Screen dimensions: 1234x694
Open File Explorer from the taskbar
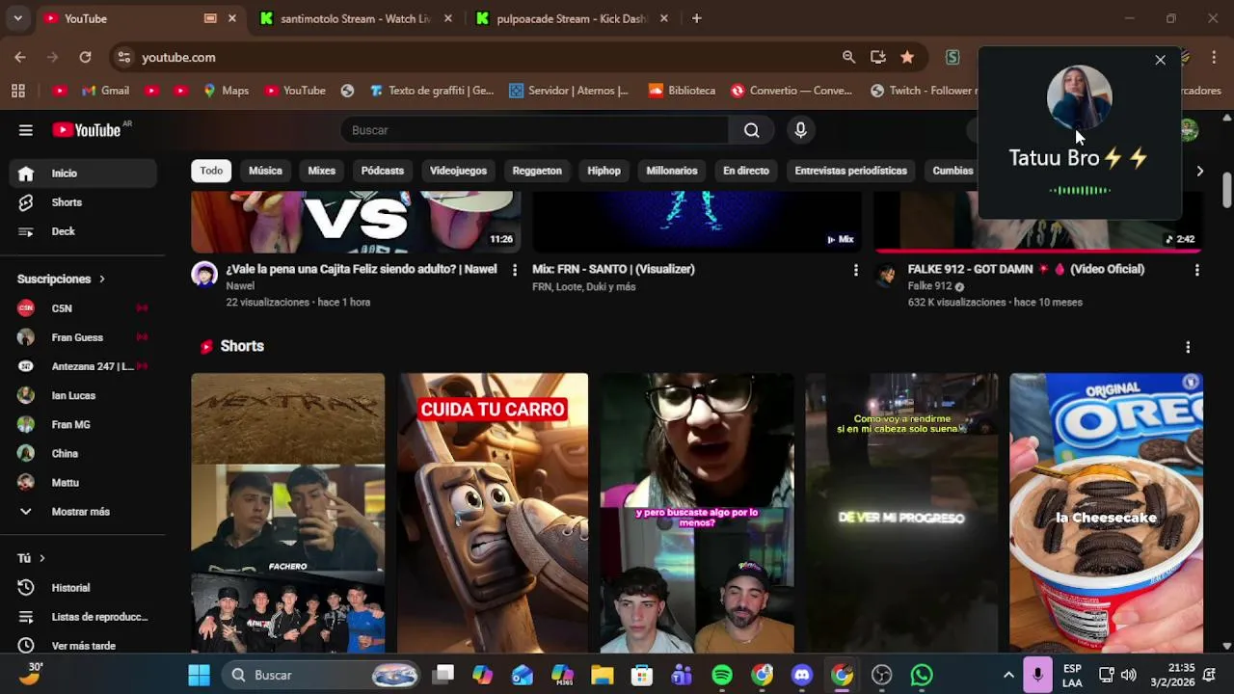tap(602, 675)
